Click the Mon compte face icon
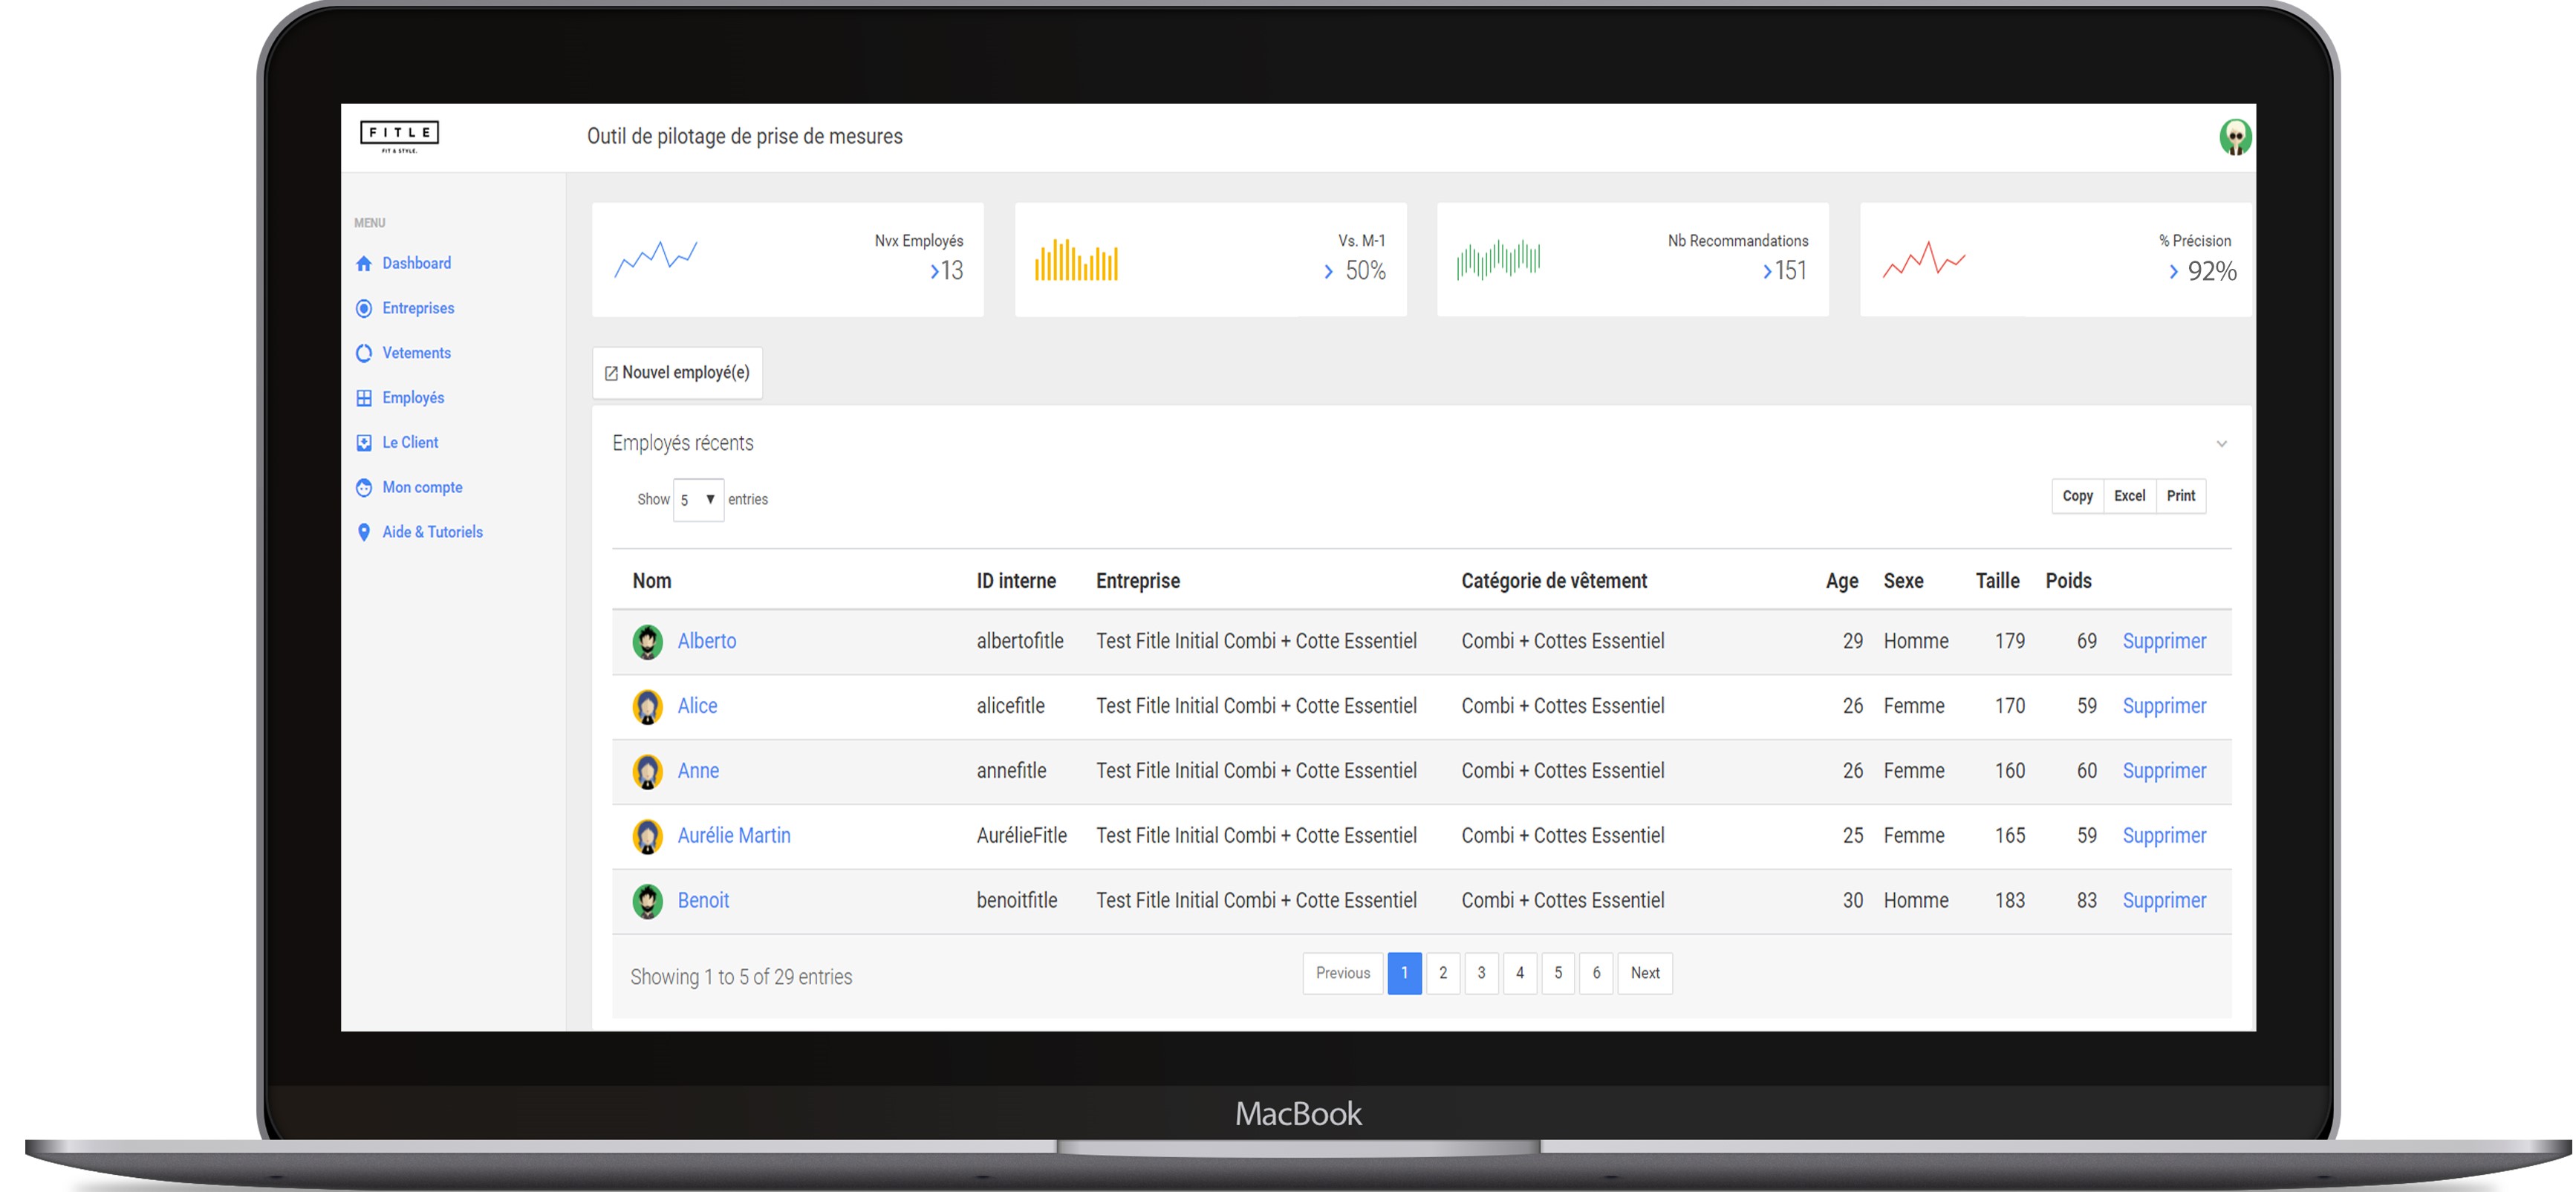Viewport: 2576px width, 1192px height. pyautogui.click(x=364, y=488)
